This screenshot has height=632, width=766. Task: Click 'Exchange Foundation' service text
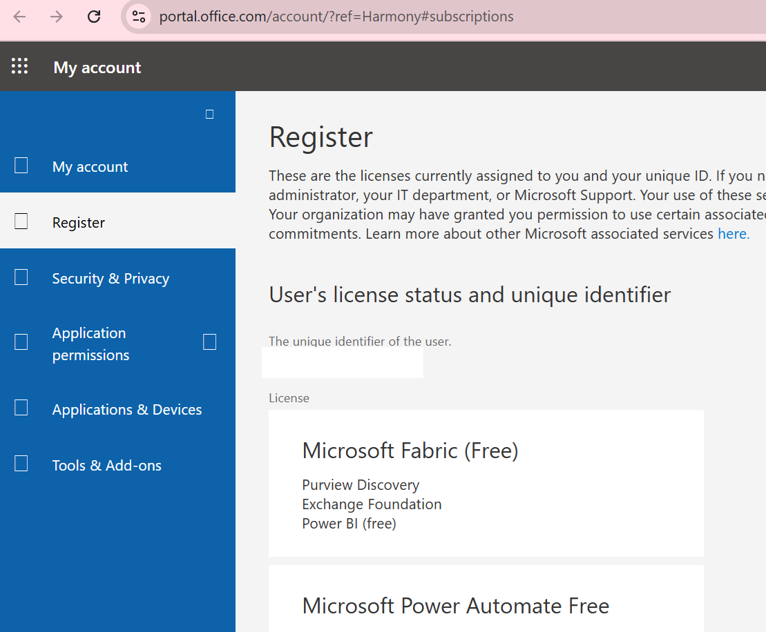pyautogui.click(x=372, y=504)
